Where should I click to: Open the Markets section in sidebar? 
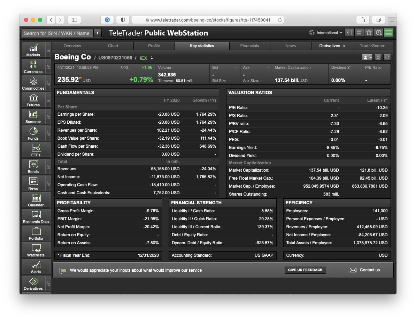click(33, 50)
